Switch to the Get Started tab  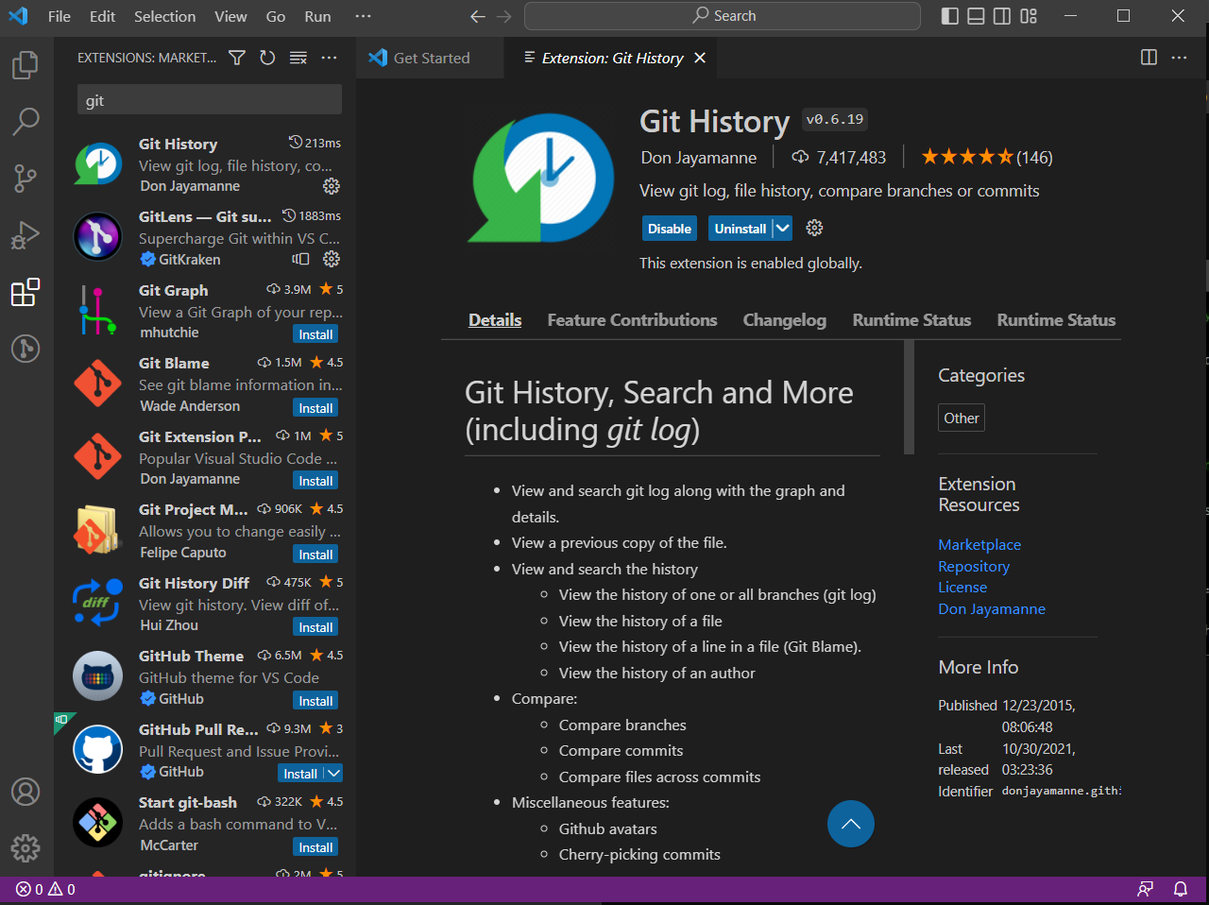coord(430,58)
